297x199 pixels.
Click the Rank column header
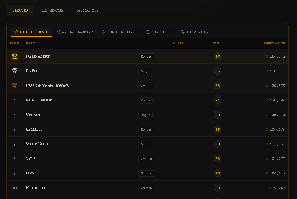14,43
